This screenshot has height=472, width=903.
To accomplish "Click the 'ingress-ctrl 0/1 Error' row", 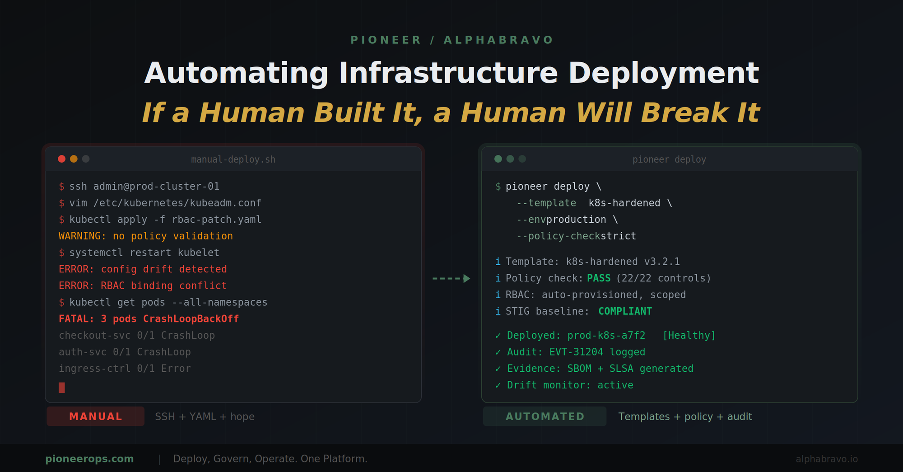I will [x=125, y=369].
